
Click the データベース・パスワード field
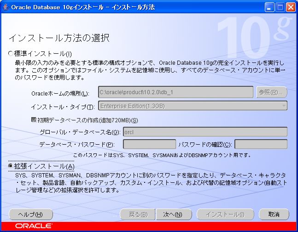click(150, 144)
